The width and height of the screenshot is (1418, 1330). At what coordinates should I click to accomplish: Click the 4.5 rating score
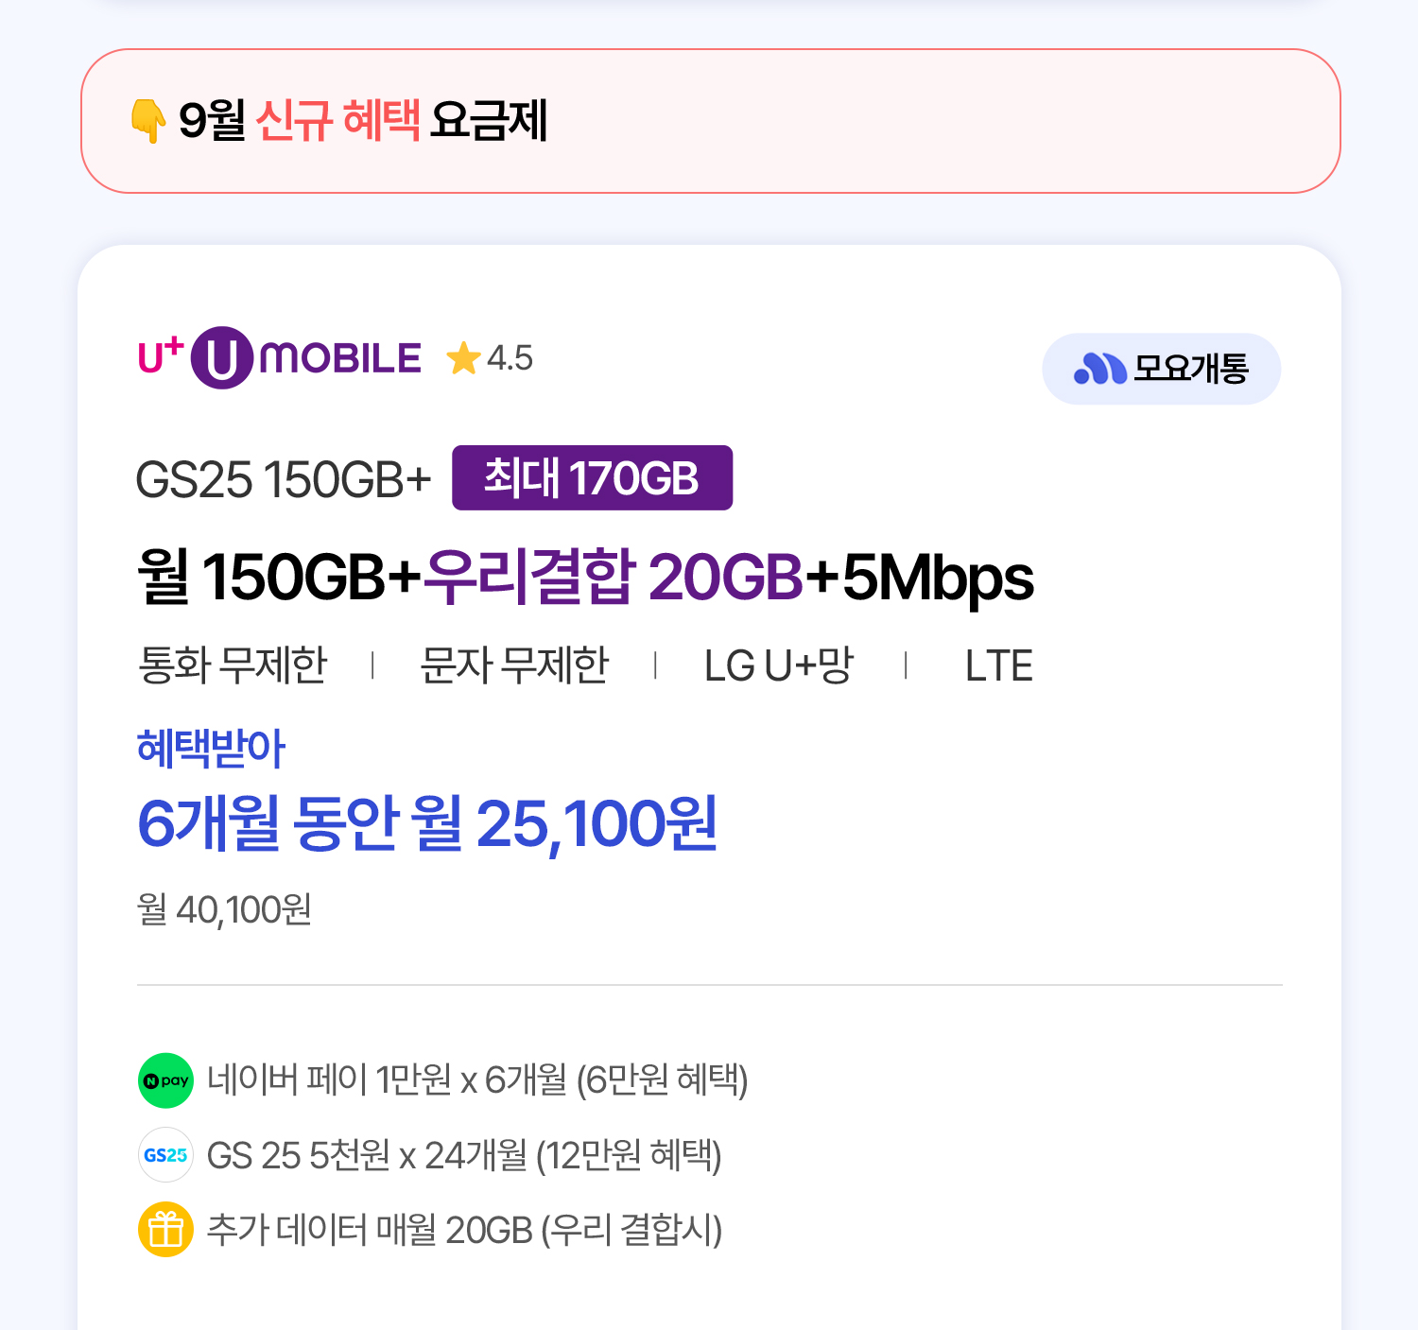510,358
